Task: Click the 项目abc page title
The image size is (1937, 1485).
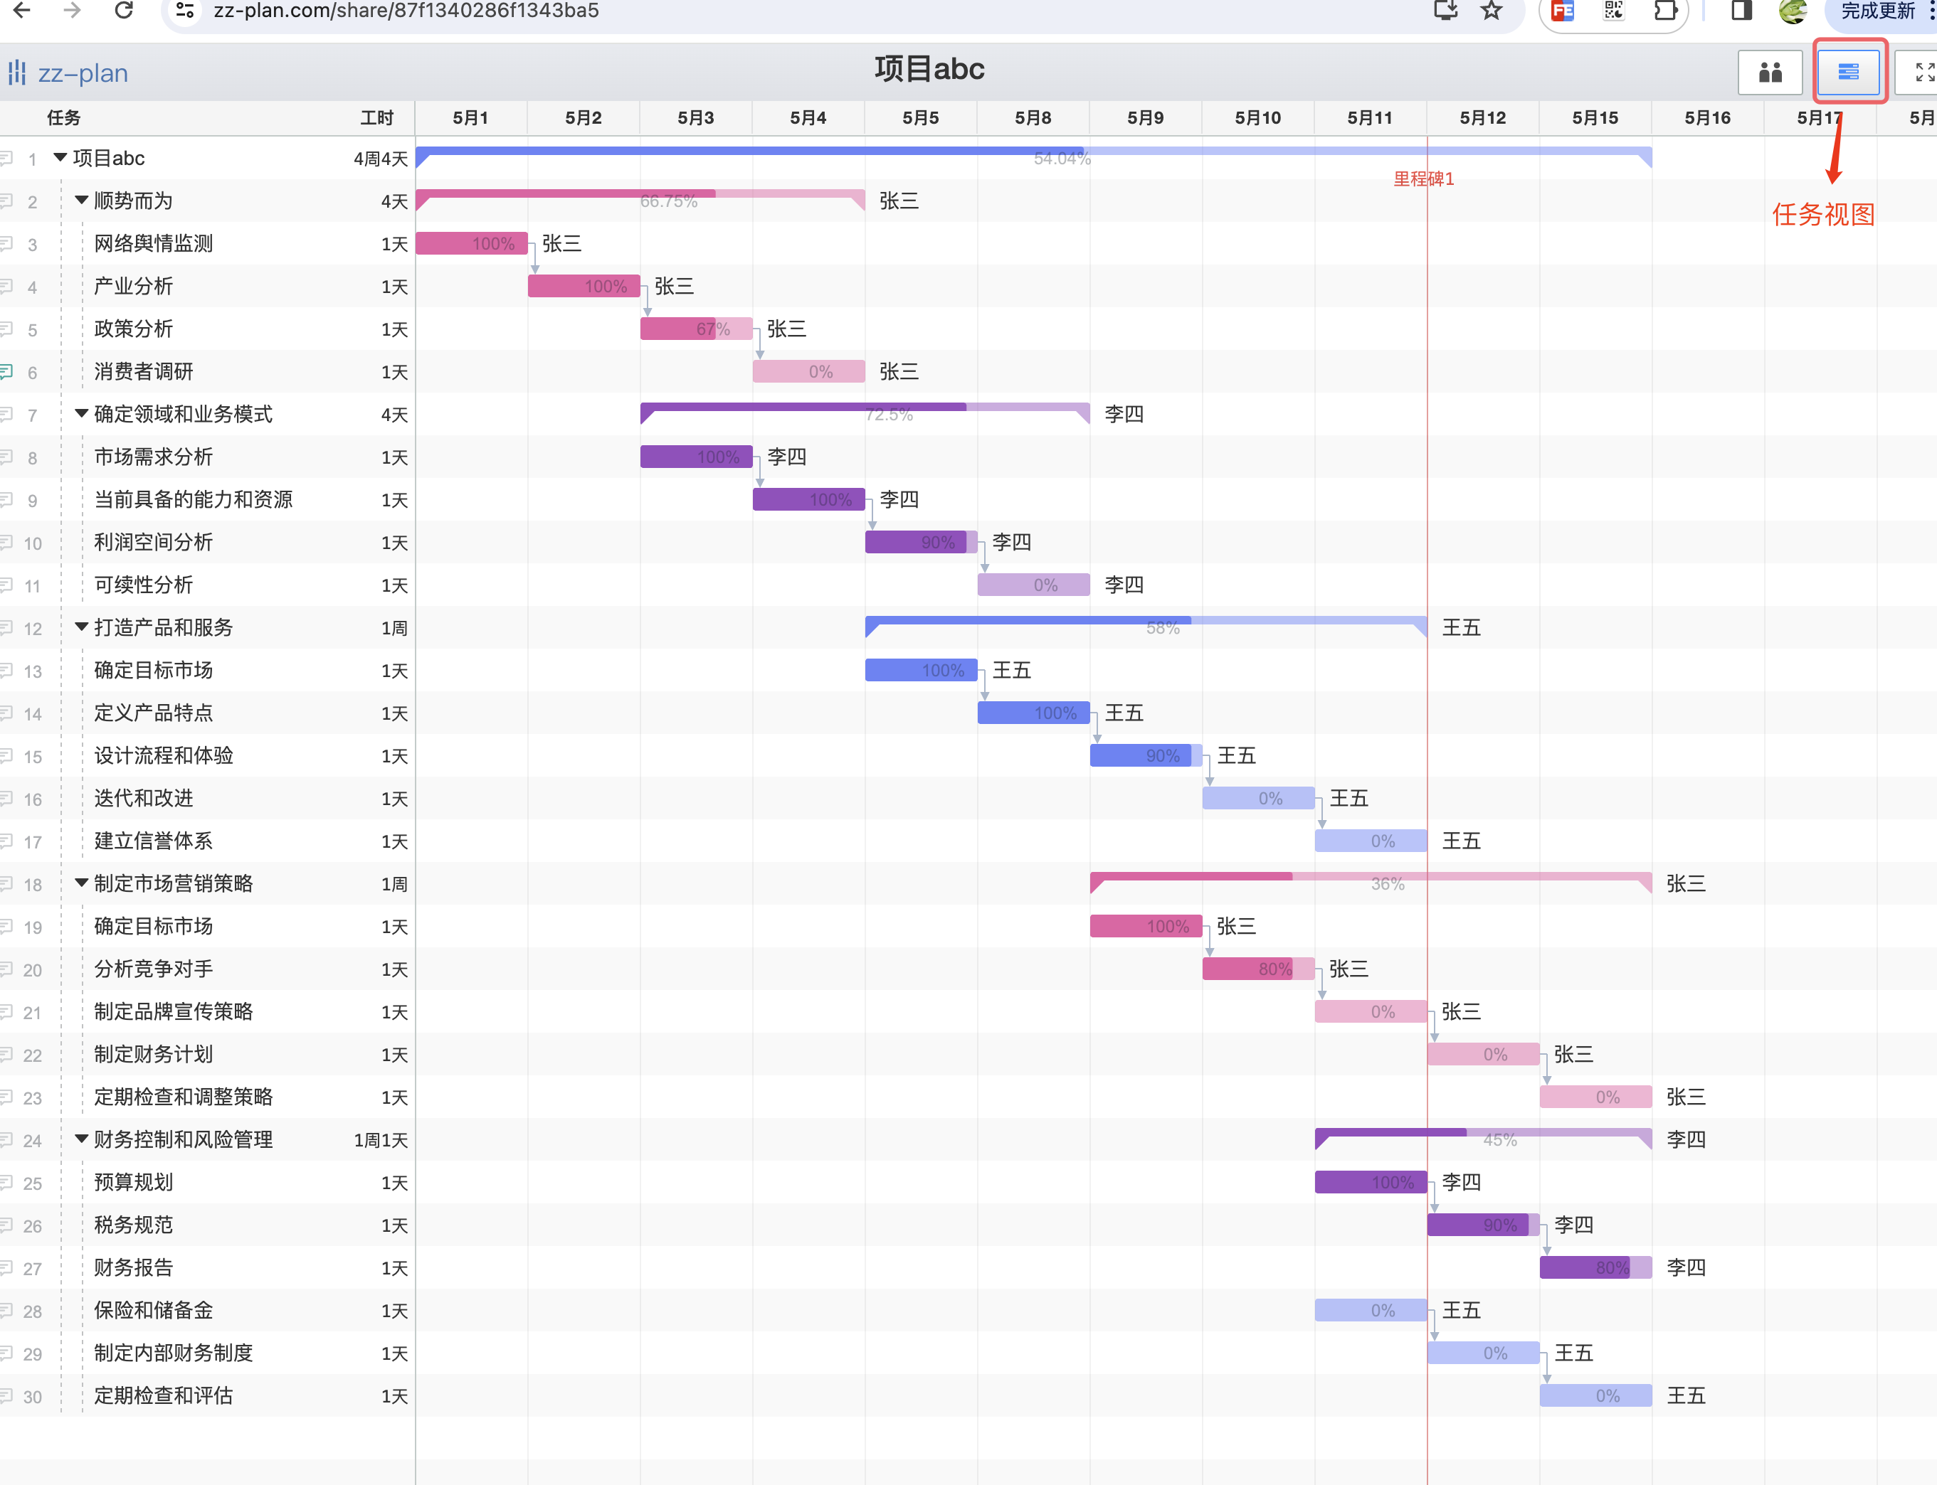Action: [929, 69]
